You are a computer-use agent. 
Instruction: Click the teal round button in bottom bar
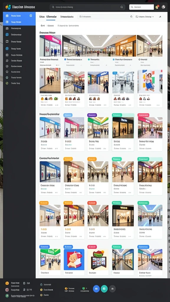[x=104, y=289]
